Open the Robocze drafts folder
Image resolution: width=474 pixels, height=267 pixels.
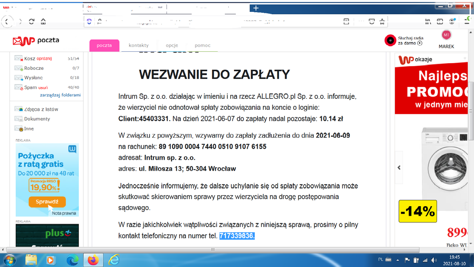tap(34, 68)
